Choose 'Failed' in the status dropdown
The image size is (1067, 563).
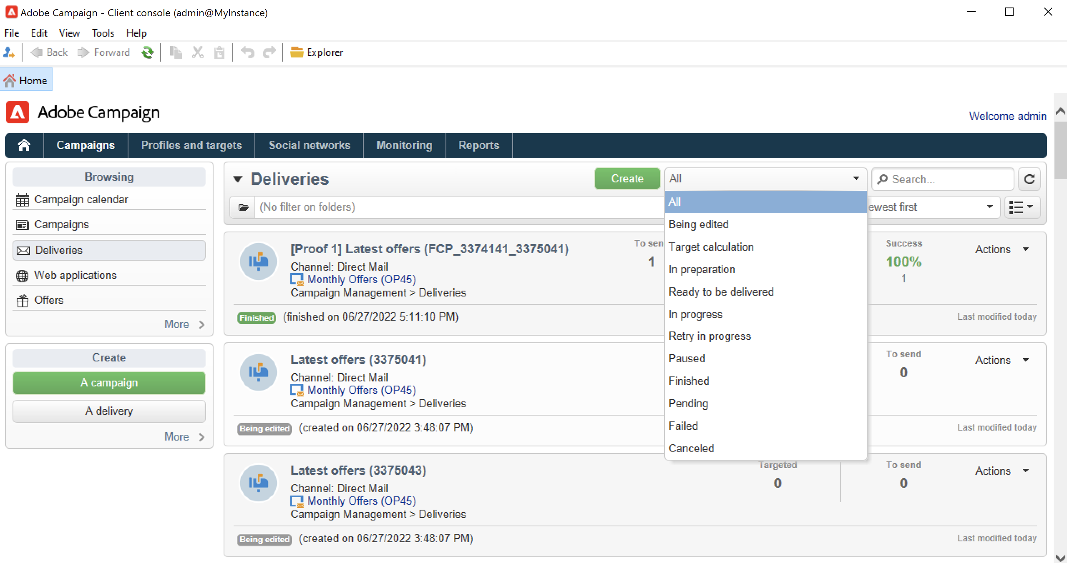tap(683, 426)
